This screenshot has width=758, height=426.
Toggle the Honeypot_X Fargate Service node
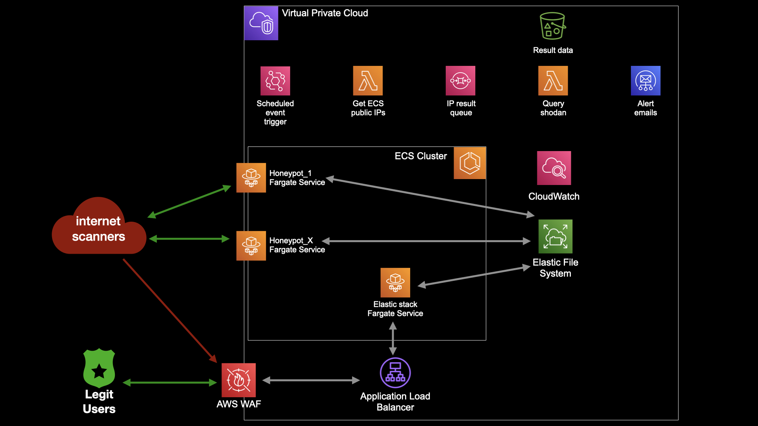coord(250,243)
